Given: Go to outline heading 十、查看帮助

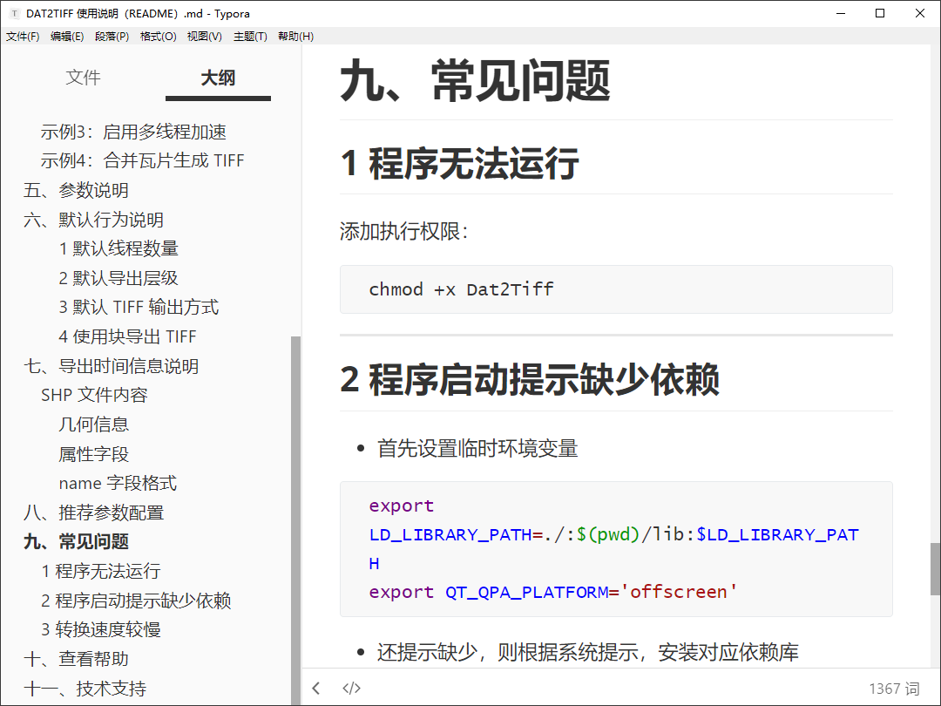Looking at the screenshot, I should click(x=76, y=659).
